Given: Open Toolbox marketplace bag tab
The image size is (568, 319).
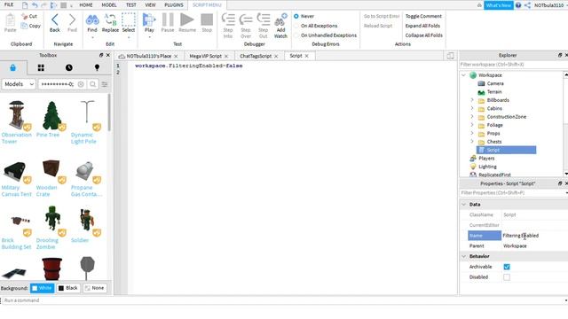Looking at the screenshot, I should (x=13, y=67).
